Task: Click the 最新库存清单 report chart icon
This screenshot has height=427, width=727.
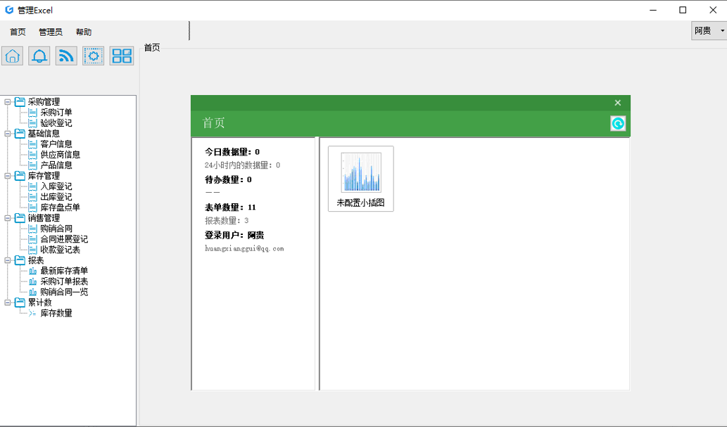Action: (x=32, y=271)
